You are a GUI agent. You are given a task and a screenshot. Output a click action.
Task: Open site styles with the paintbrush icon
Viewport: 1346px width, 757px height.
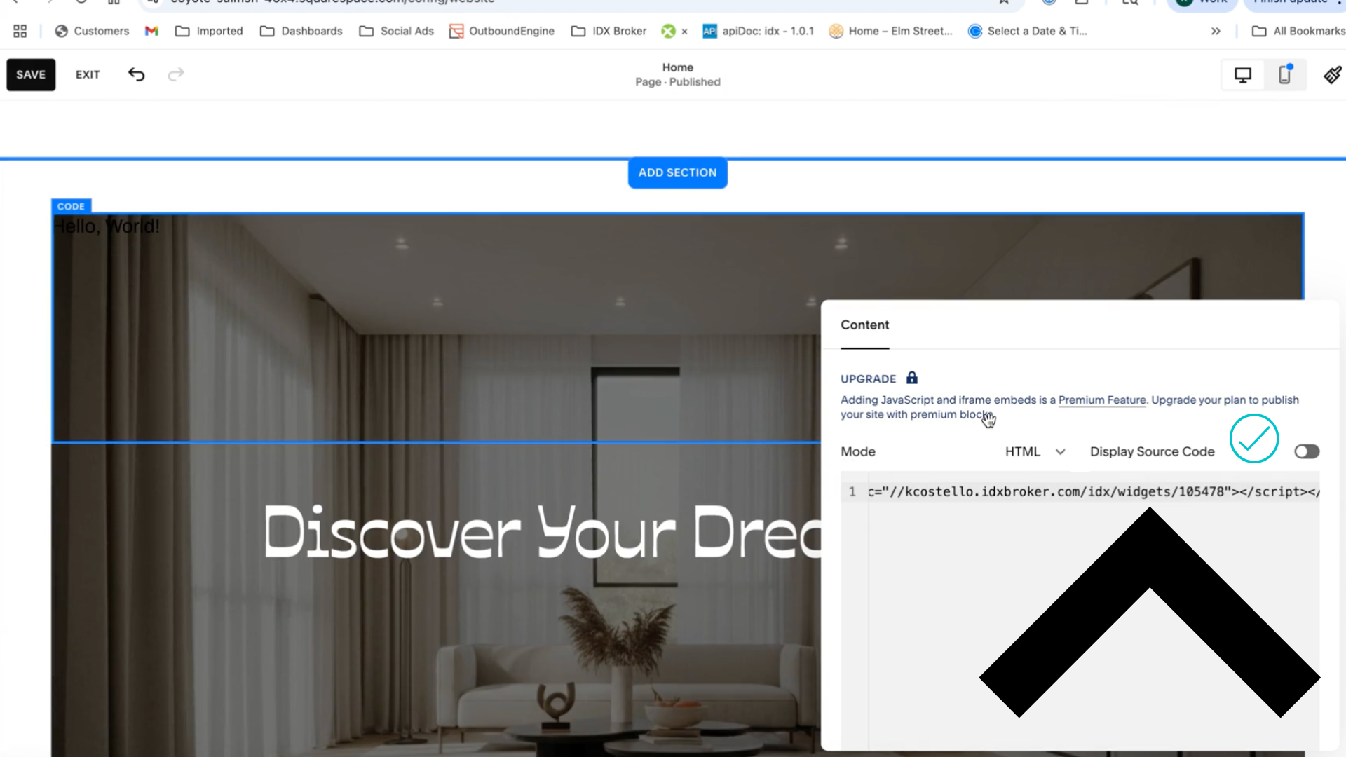point(1332,75)
